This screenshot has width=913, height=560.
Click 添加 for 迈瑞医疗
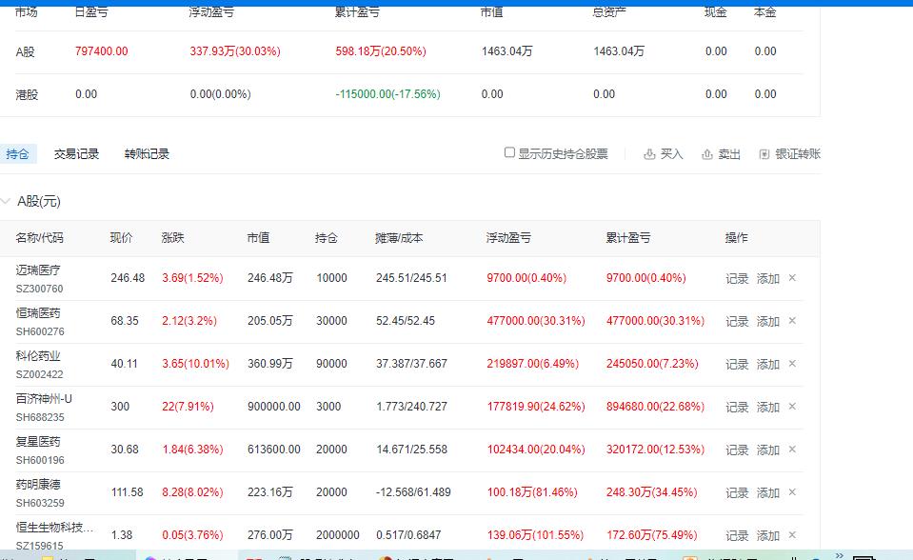point(768,278)
